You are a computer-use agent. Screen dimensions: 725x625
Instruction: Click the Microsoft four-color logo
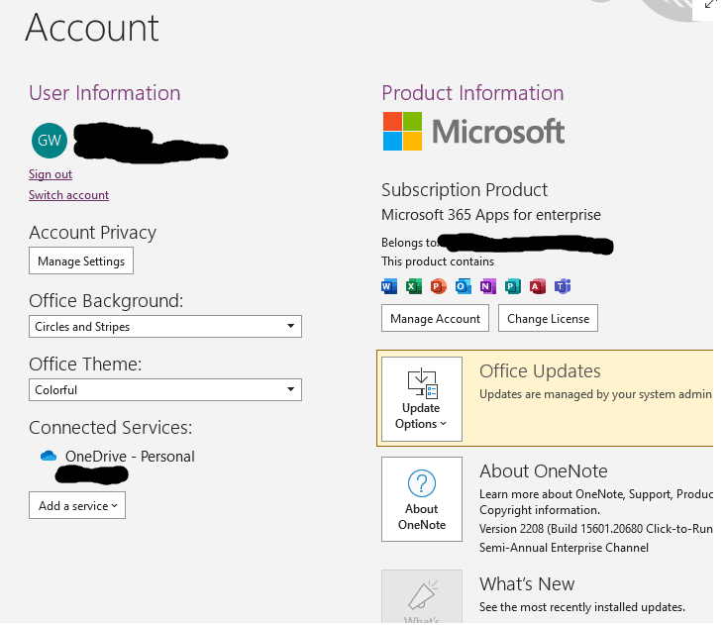point(402,132)
